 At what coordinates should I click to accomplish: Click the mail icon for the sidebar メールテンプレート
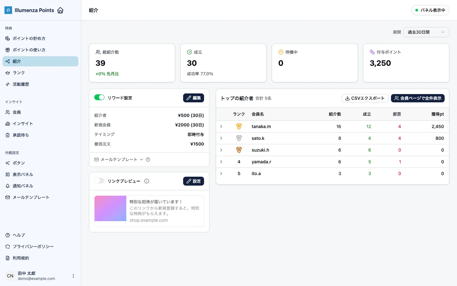coord(8,197)
